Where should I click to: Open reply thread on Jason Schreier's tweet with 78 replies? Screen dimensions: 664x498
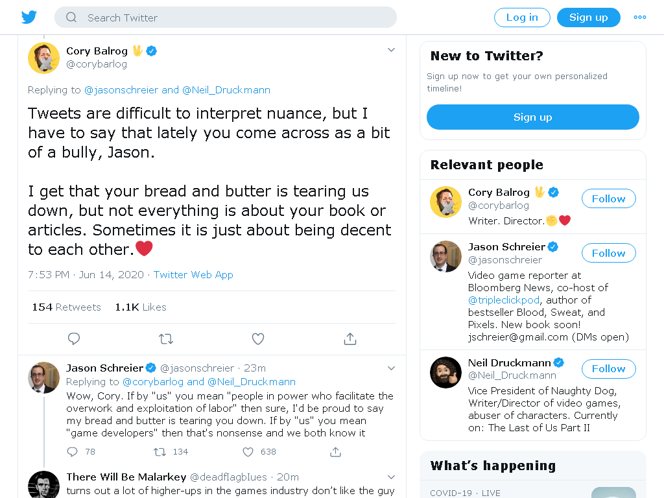[73, 452]
